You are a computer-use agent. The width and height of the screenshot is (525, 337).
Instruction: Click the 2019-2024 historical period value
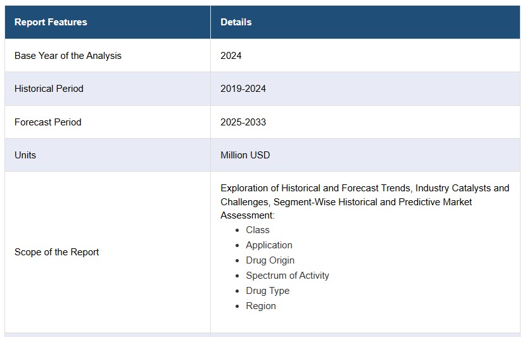(x=243, y=89)
